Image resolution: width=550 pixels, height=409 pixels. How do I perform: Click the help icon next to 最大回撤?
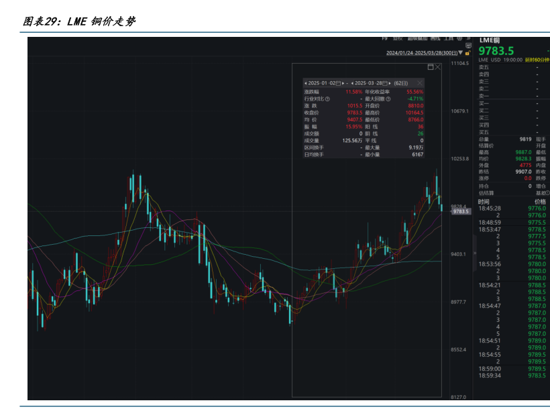click(x=388, y=99)
